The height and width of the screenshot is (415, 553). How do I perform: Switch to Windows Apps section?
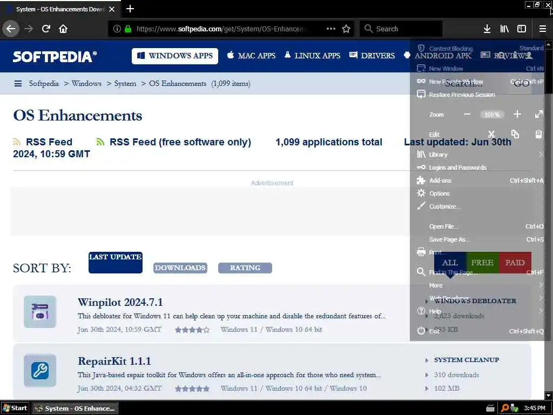175,56
